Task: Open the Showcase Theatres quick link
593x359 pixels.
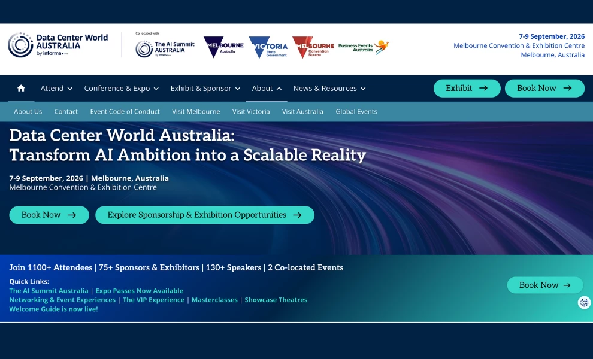Action: 276,300
